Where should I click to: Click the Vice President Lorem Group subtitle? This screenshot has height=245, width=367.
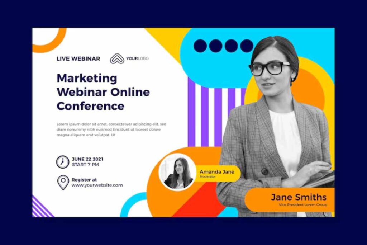click(x=303, y=205)
